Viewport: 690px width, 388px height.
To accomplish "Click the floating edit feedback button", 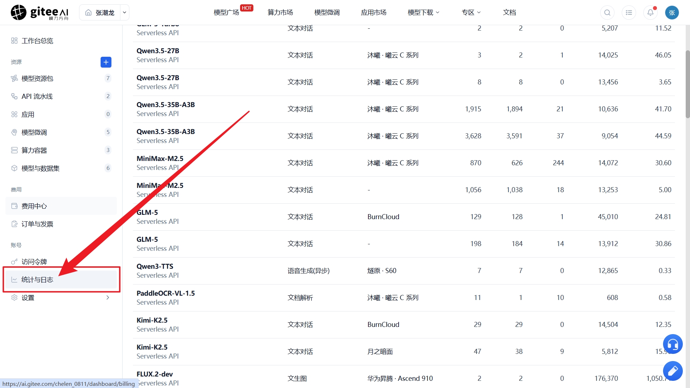I will tap(673, 371).
